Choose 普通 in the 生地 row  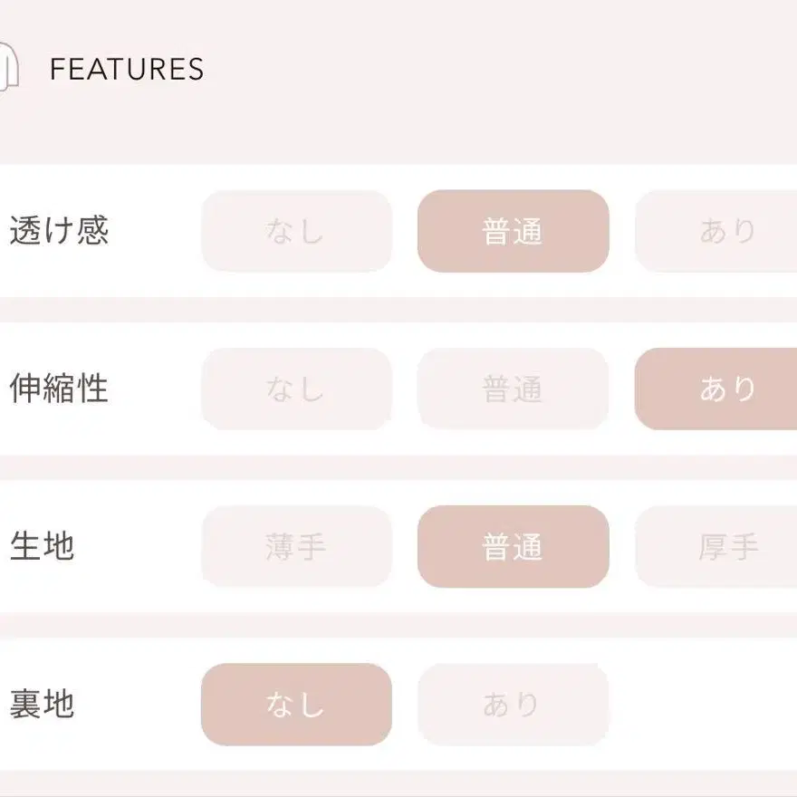[513, 546]
